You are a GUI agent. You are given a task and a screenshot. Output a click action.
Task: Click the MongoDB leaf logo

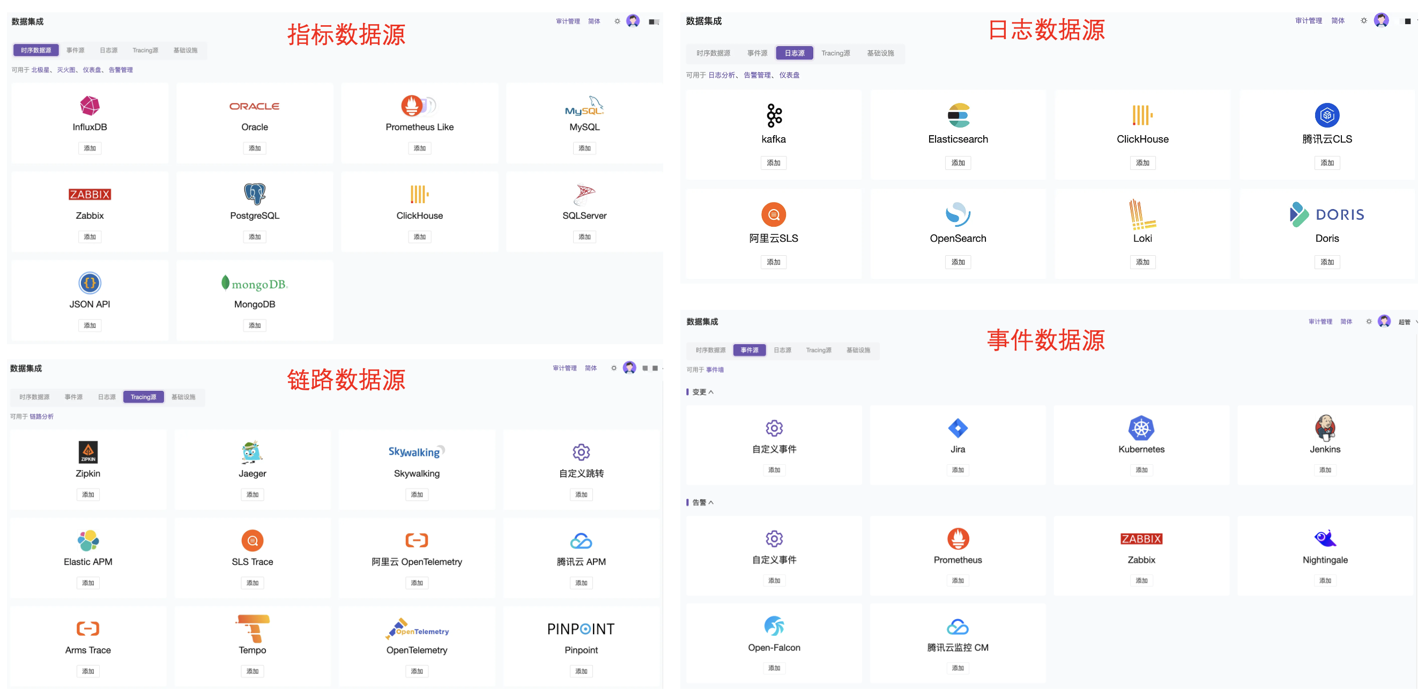[255, 284]
